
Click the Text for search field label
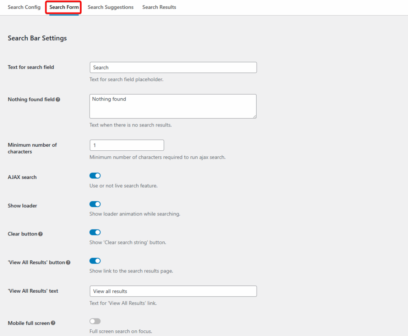(x=31, y=67)
